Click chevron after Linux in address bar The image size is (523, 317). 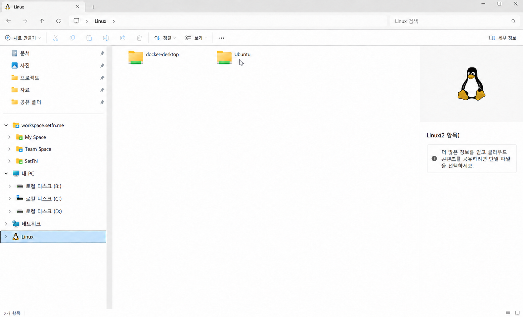(x=114, y=21)
